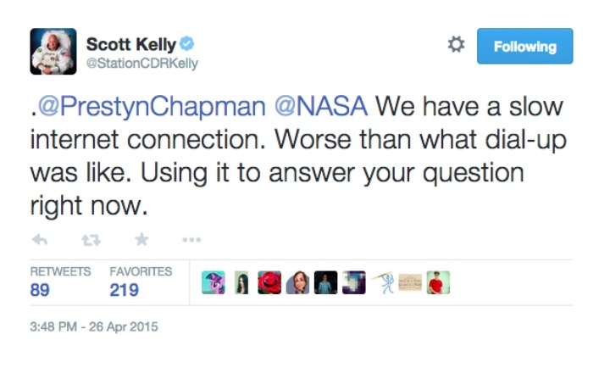Click the red rose avatar
610x368 pixels.
[x=269, y=283]
